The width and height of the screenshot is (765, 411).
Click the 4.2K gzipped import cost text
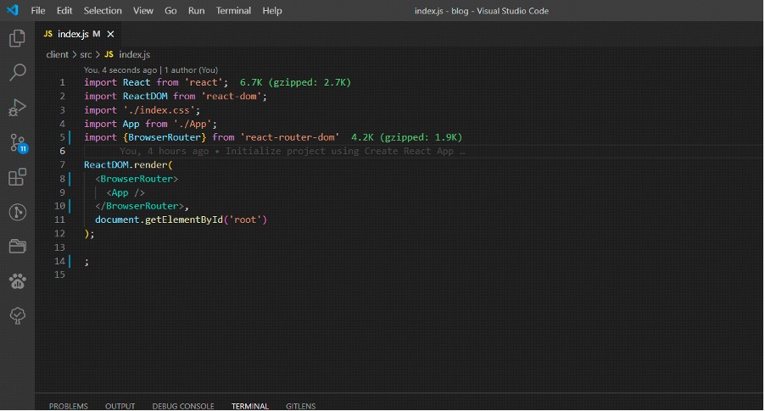click(x=406, y=137)
